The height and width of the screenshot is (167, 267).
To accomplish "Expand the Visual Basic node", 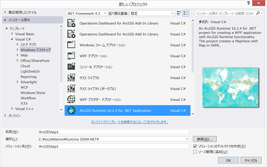I will [12, 34].
